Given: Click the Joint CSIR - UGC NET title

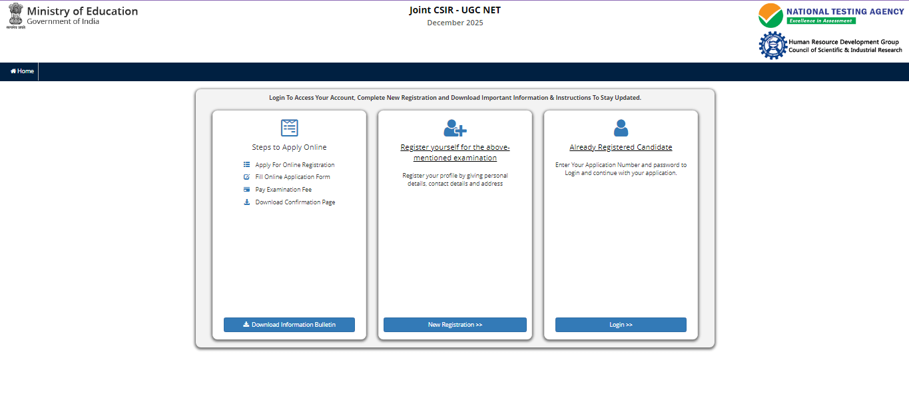Looking at the screenshot, I should coord(455,10).
